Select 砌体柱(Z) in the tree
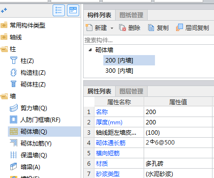 pos(33,85)
